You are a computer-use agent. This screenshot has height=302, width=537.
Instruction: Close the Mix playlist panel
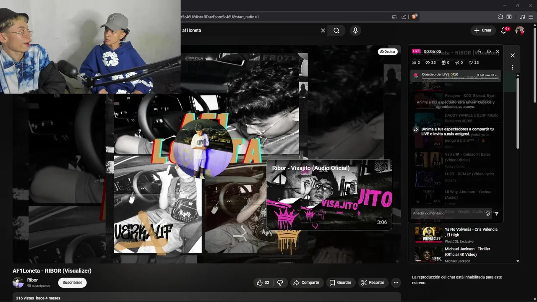[x=512, y=55]
